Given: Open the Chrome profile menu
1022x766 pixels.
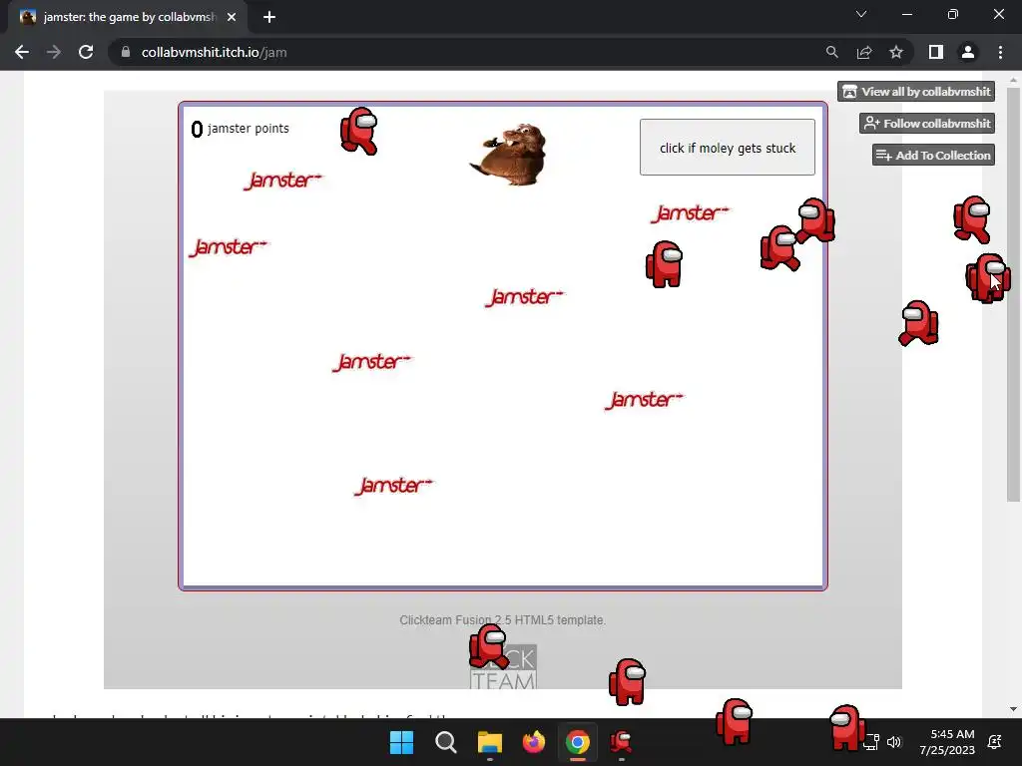Looking at the screenshot, I should click(968, 52).
